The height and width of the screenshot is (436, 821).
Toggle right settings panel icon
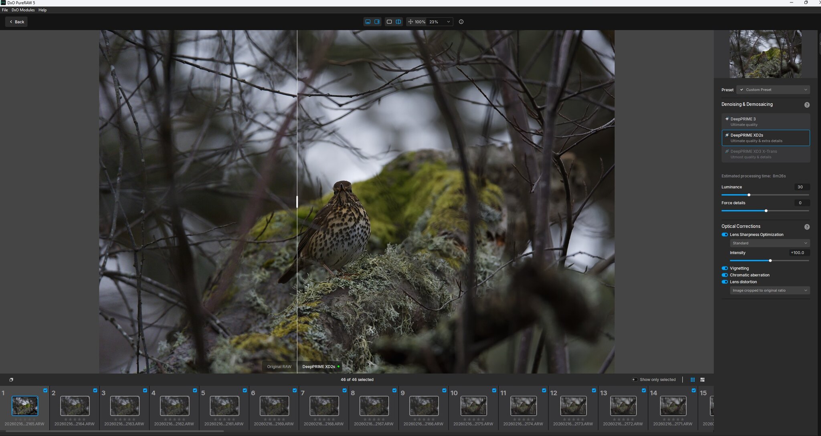[x=377, y=22]
